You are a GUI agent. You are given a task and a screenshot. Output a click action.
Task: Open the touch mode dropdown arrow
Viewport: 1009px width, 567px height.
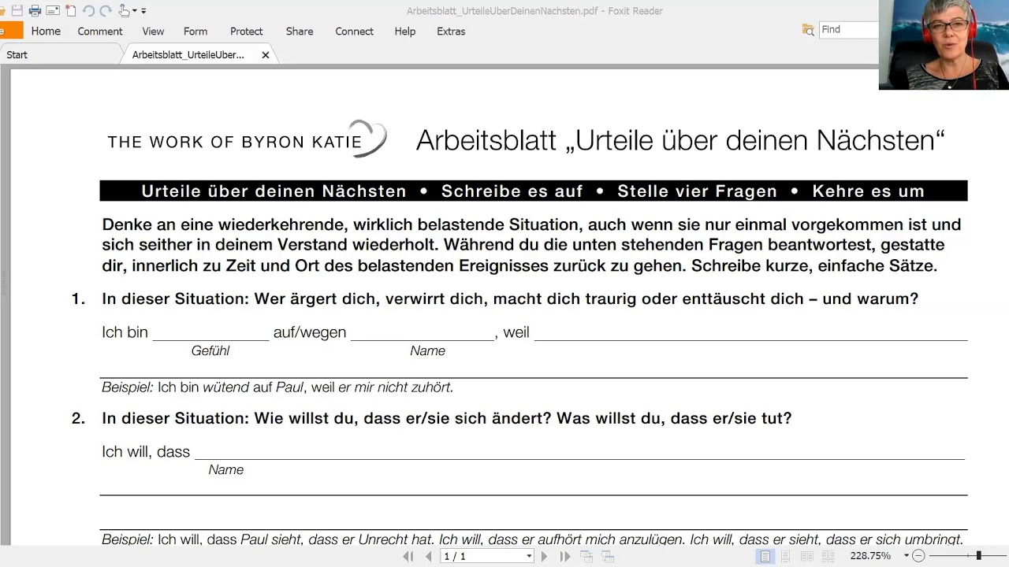click(135, 11)
